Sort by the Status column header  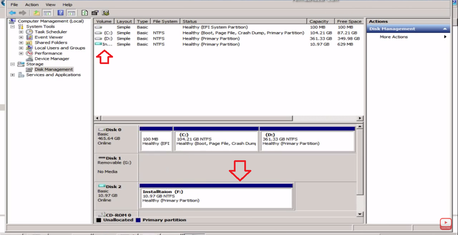coord(244,21)
